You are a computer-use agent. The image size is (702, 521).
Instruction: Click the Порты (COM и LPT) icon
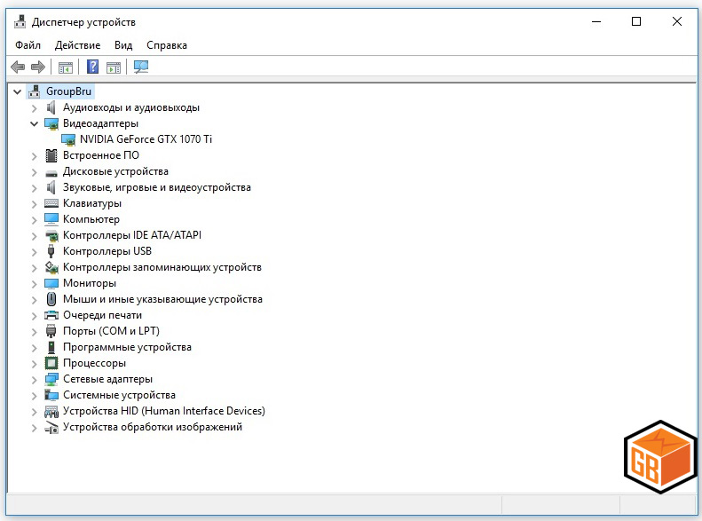[51, 331]
